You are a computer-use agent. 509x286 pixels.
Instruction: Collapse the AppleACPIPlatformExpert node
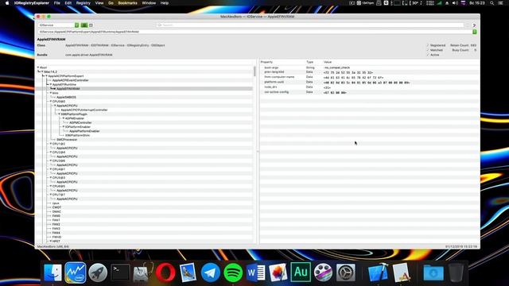coord(46,76)
